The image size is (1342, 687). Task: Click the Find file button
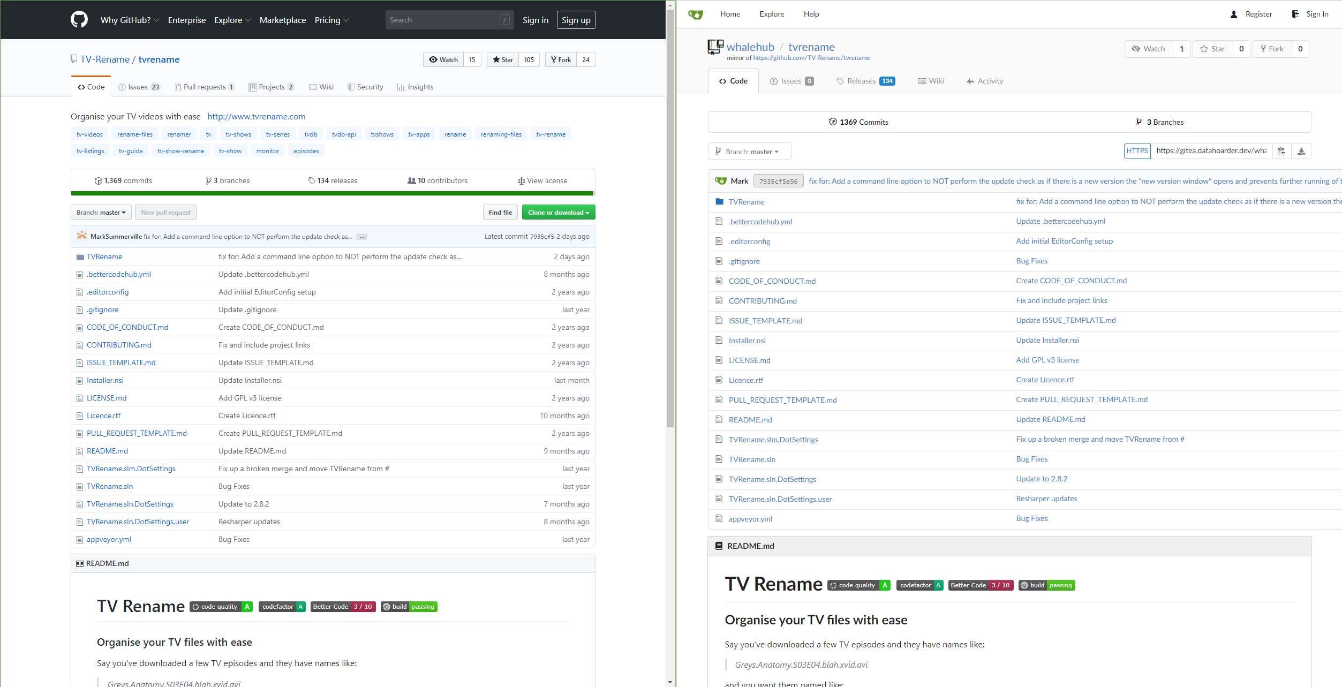500,213
